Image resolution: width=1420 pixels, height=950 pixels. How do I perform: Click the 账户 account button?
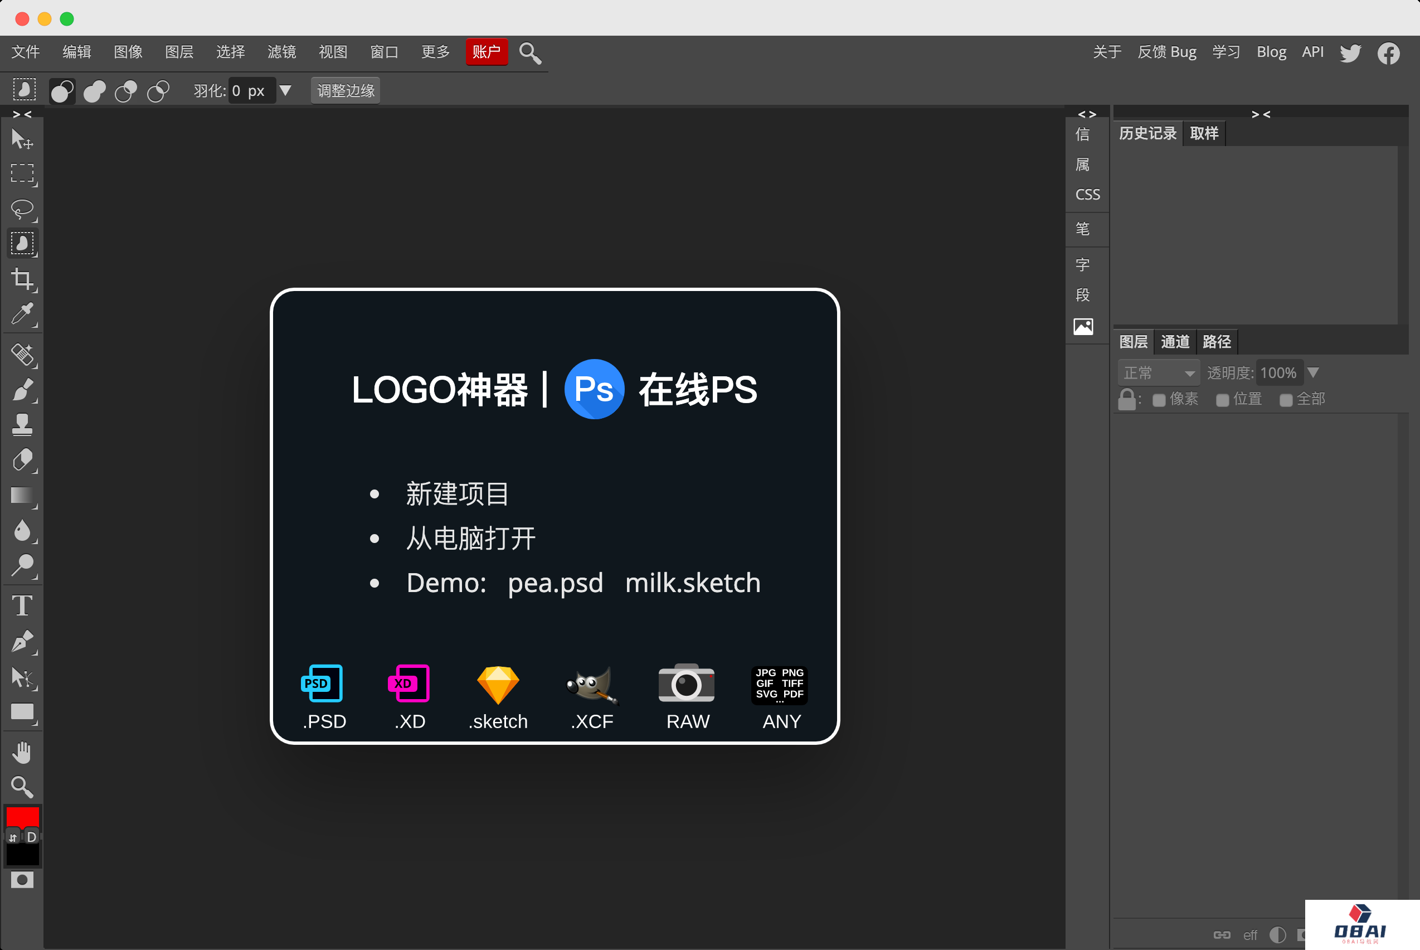pos(487,52)
